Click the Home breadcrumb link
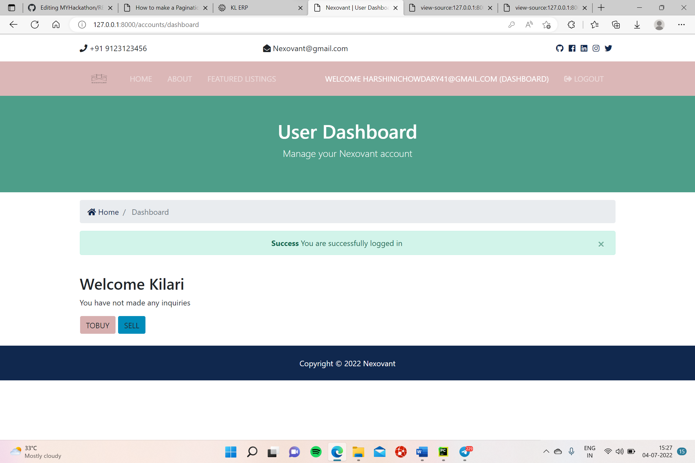Screen dimensions: 695x463 pyautogui.click(x=108, y=212)
